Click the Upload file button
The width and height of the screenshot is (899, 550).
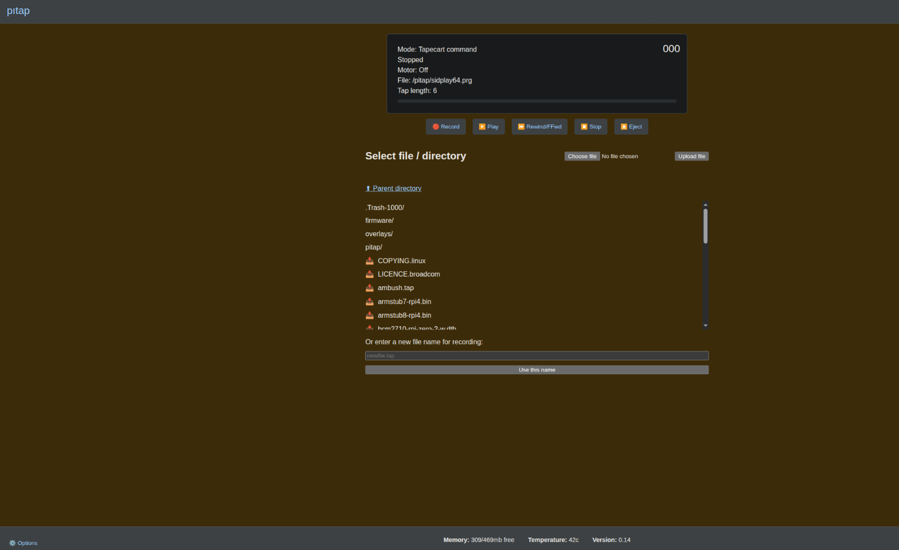click(x=692, y=157)
